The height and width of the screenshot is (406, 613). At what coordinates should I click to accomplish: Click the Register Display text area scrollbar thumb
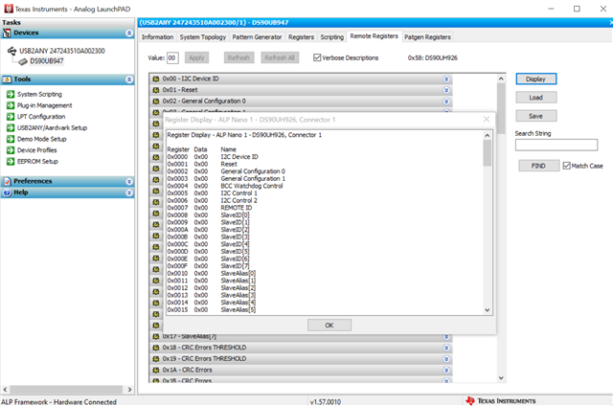point(488,153)
